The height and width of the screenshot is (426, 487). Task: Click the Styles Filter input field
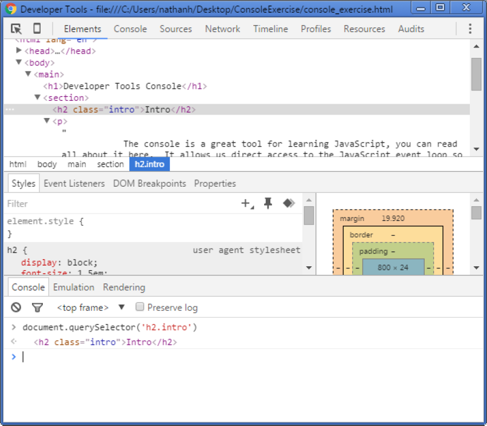pos(121,204)
